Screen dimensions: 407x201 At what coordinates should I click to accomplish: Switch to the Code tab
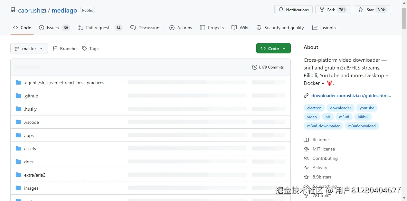coord(22,28)
